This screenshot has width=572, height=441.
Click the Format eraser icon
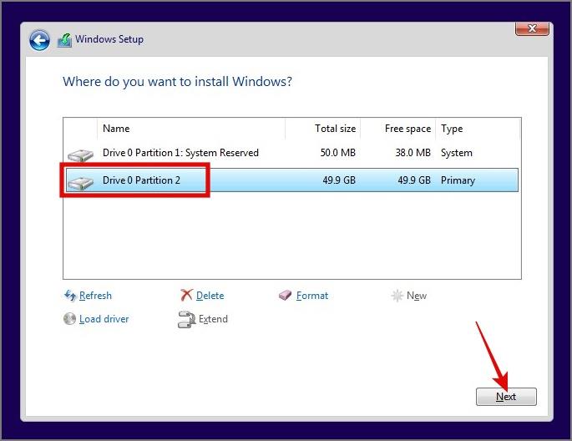coord(286,295)
